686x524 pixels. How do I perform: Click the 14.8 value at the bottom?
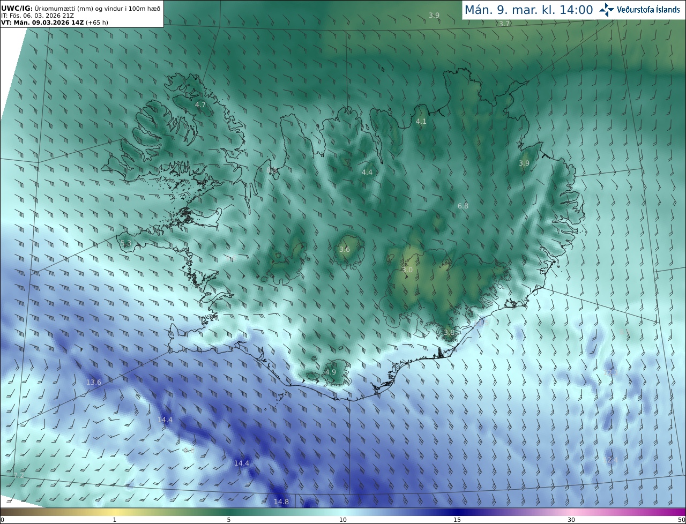[281, 502]
